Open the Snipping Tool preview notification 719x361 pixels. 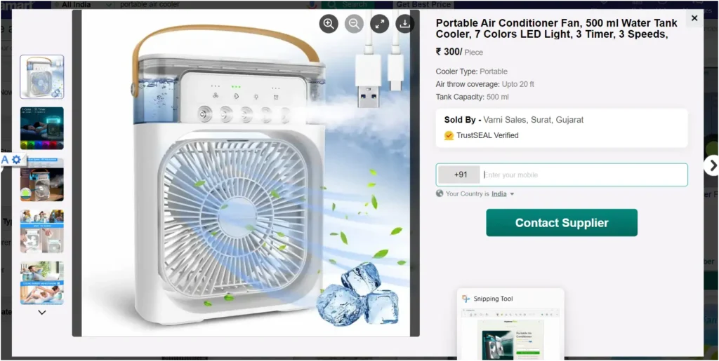point(510,325)
